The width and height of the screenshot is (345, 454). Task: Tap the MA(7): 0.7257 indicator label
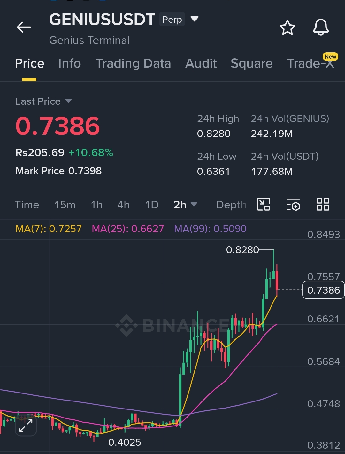(49, 229)
